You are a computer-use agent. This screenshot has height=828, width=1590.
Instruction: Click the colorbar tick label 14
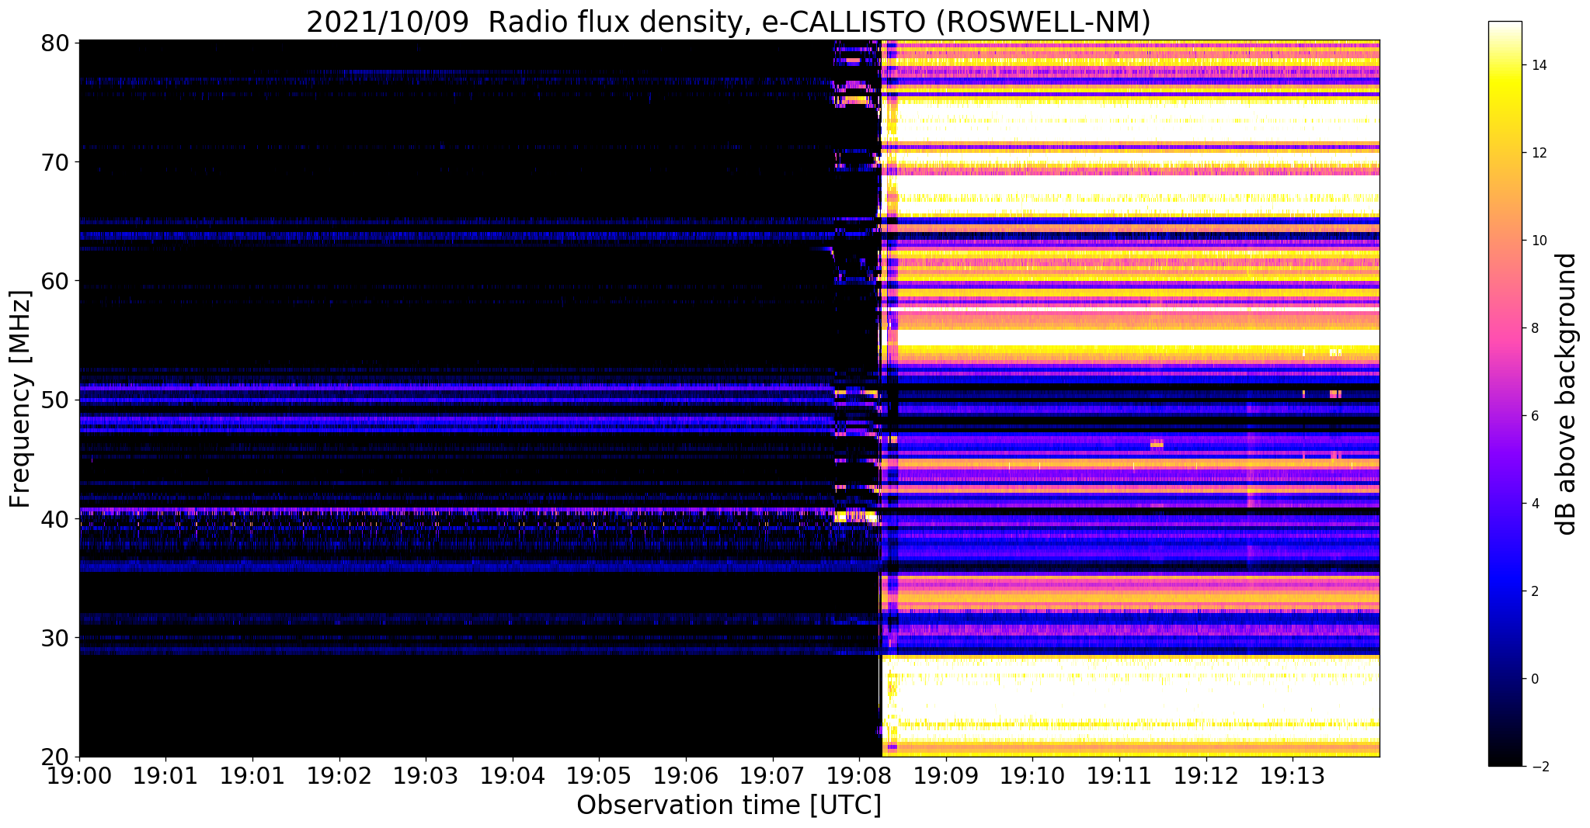(x=1539, y=65)
